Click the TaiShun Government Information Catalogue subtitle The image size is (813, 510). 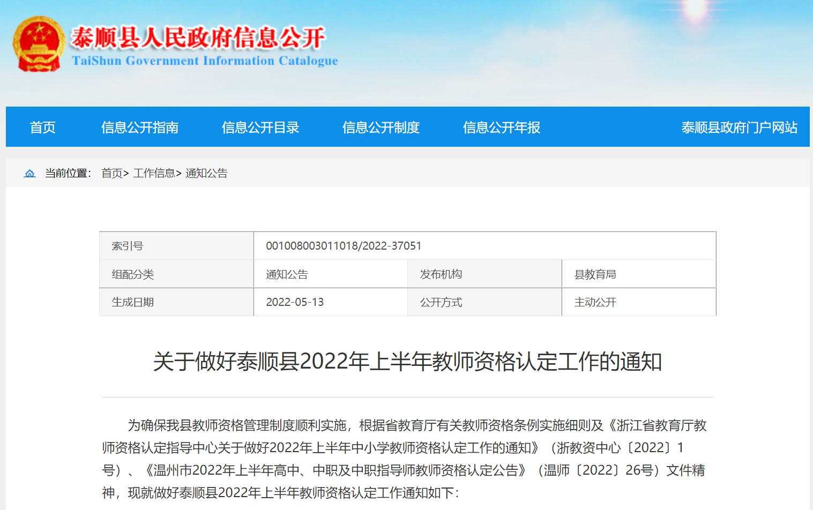click(x=205, y=61)
